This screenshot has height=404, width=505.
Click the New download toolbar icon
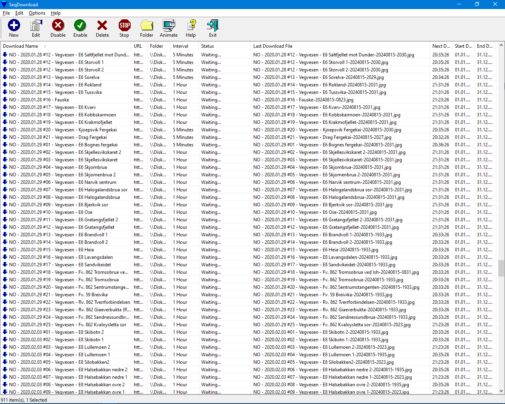coord(14,28)
